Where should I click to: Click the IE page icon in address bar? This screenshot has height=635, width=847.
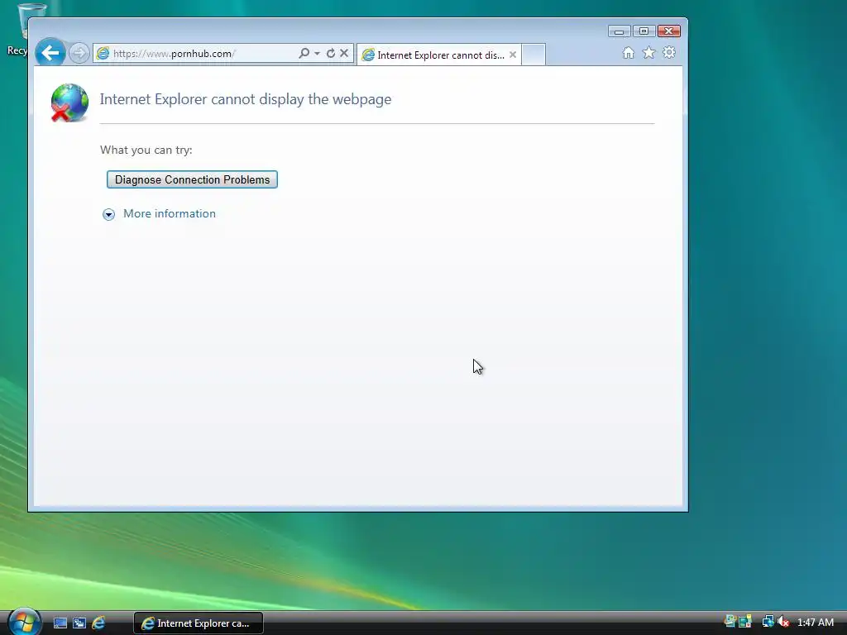(x=103, y=53)
